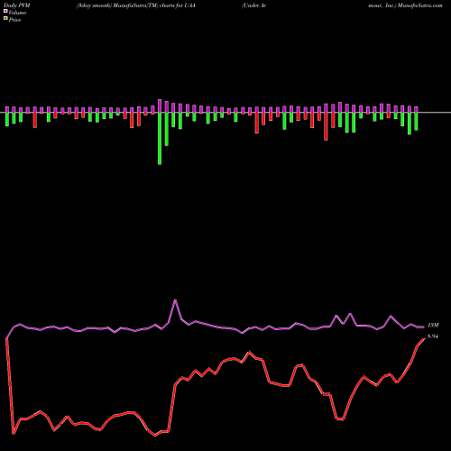The height and width of the screenshot is (451, 451).
Task: Select the 'Price' legend label
Action: pyautogui.click(x=14, y=20)
